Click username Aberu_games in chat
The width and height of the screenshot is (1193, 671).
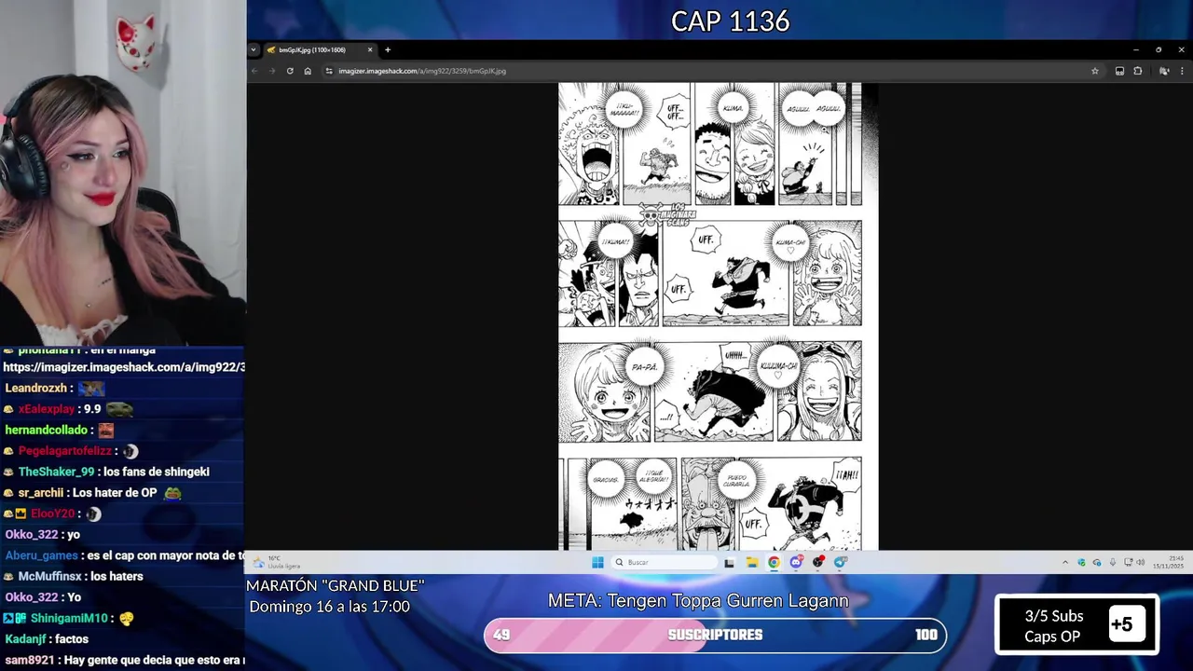[x=42, y=555]
